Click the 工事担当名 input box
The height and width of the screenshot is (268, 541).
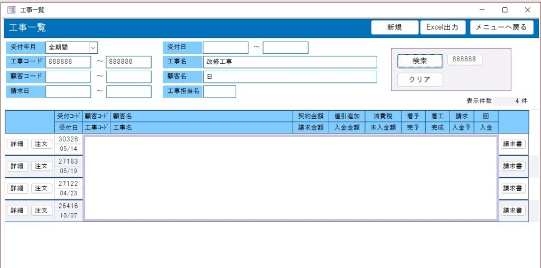(219, 92)
